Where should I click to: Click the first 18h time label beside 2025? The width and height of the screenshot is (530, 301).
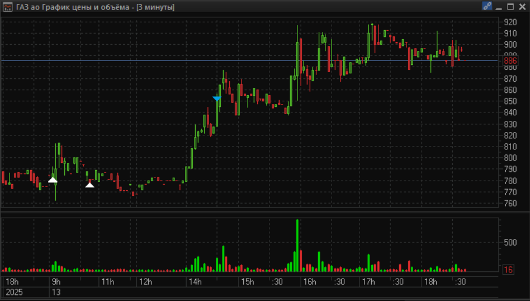click(x=12, y=282)
